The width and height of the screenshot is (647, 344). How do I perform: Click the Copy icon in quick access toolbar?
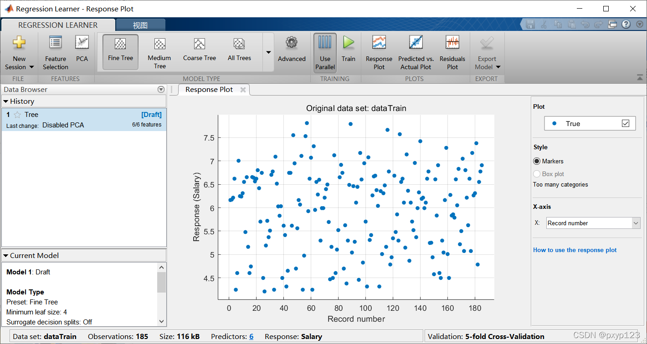coord(558,25)
